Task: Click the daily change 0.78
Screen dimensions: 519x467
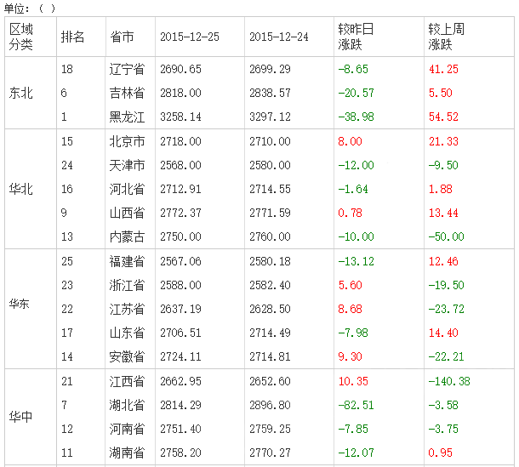Action: [x=351, y=213]
